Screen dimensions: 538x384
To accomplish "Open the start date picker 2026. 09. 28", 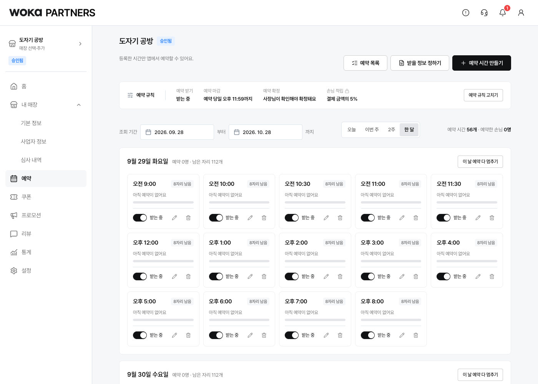I will tap(177, 132).
